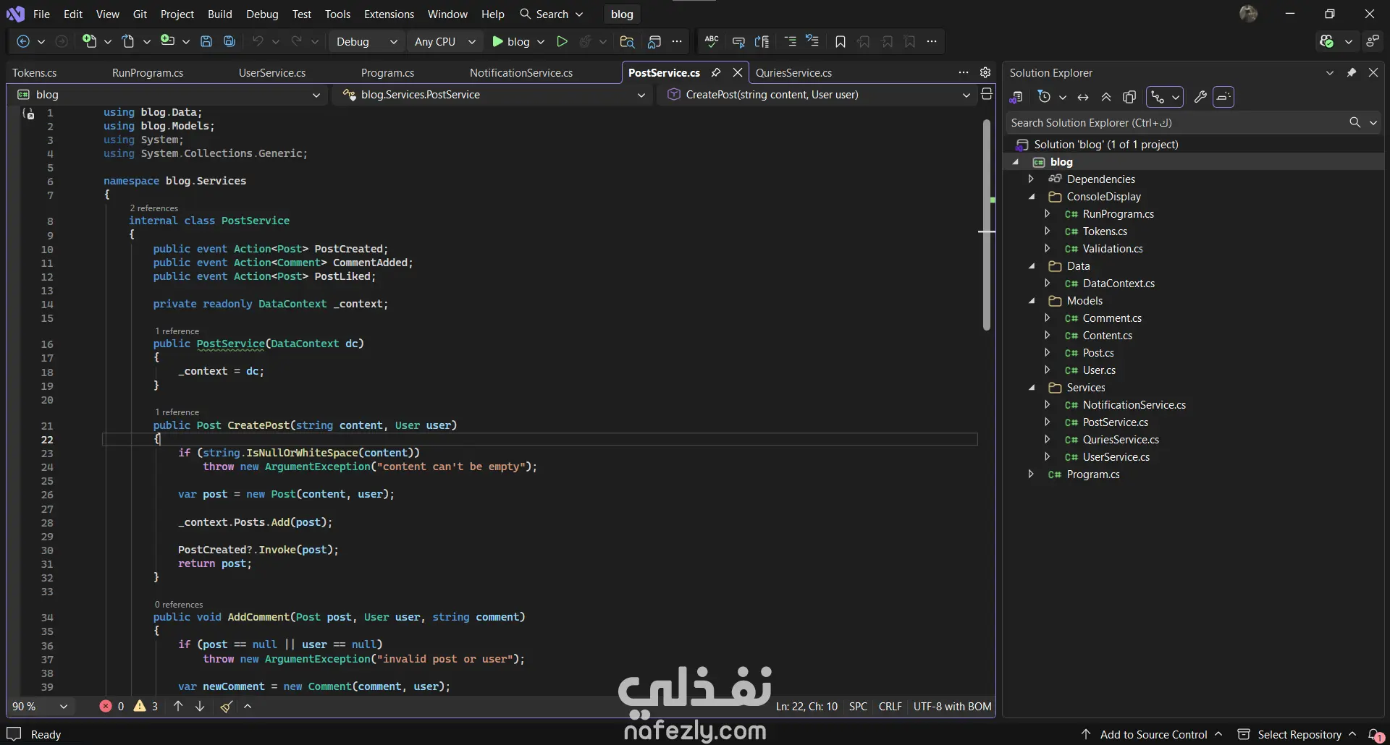Image resolution: width=1390 pixels, height=745 pixels.
Task: Click the Live Share feedback icon
Action: [1372, 42]
